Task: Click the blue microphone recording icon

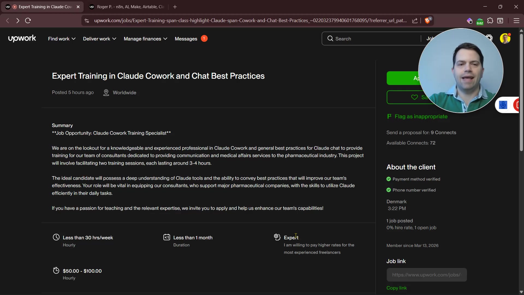Action: [503, 105]
